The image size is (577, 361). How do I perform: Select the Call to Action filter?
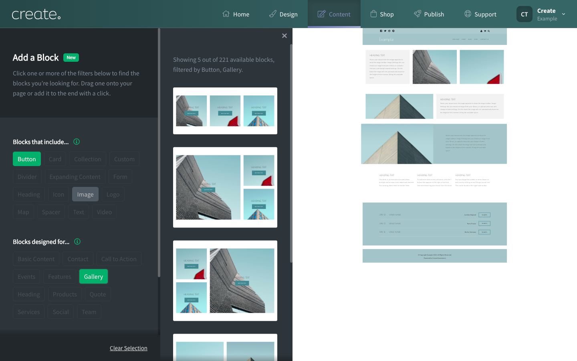[119, 259]
